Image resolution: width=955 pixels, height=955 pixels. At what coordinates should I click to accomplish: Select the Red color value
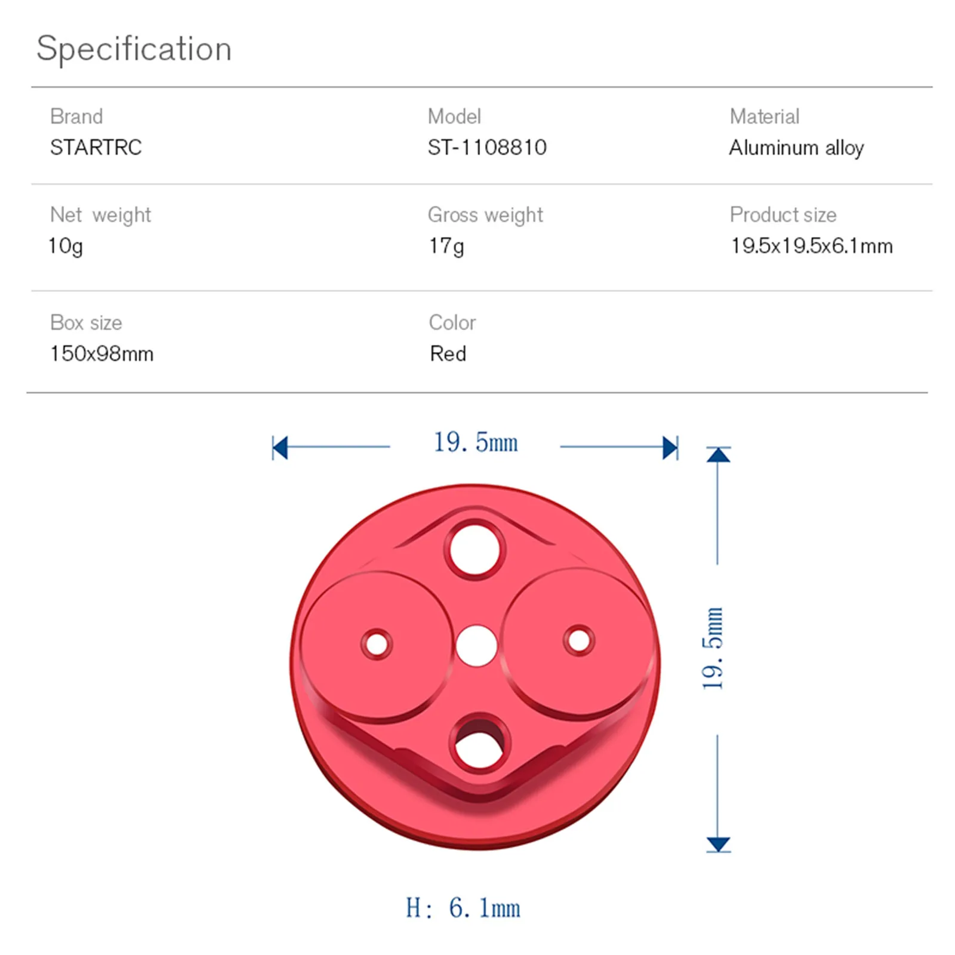click(448, 353)
